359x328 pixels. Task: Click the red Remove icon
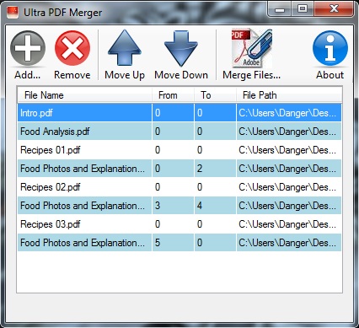click(x=72, y=48)
